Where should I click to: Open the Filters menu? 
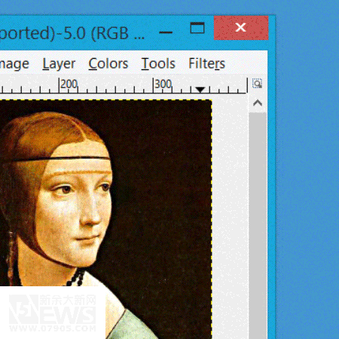click(x=206, y=63)
